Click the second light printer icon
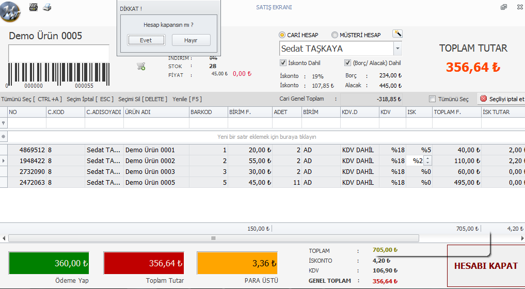The height and width of the screenshot is (289, 525). click(47, 7)
